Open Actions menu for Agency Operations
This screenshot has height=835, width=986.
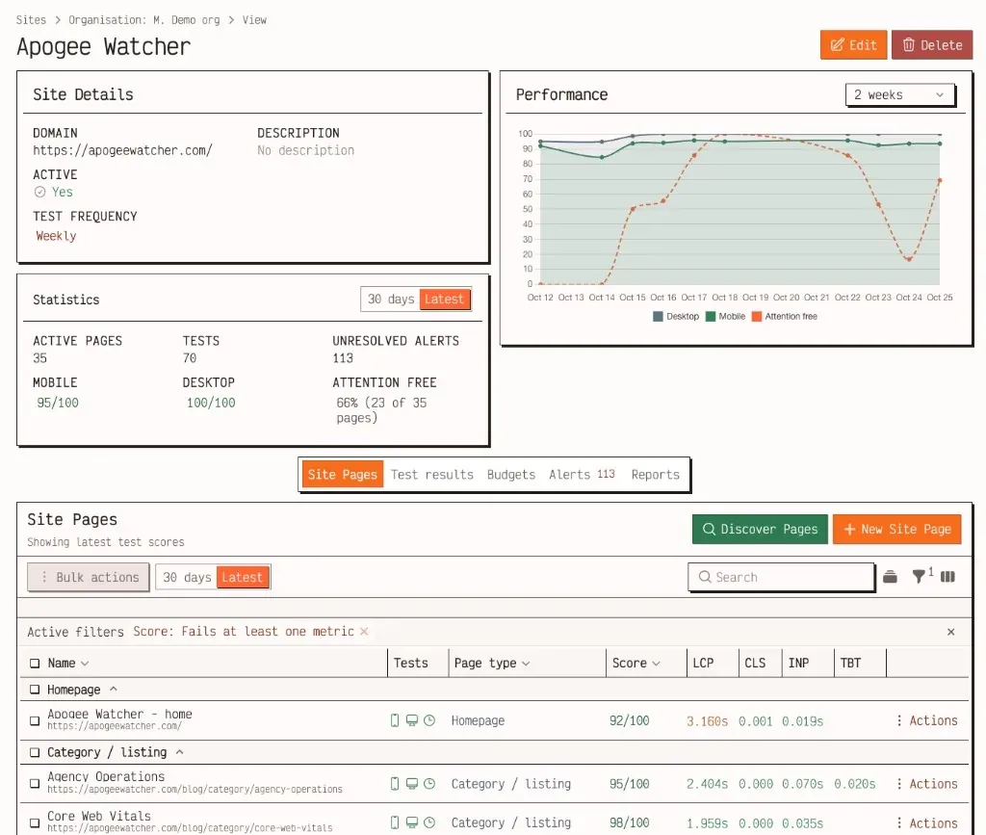click(x=927, y=783)
